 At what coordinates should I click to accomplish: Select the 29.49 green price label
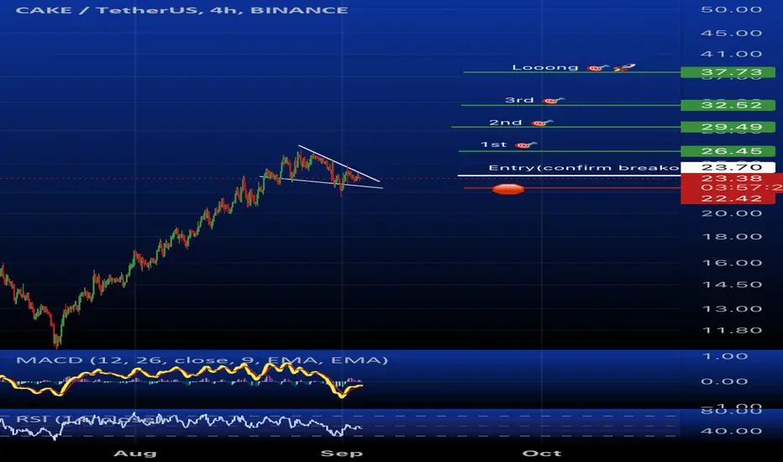pos(728,127)
